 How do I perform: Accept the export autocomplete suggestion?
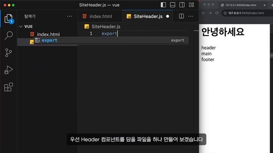point(111,40)
